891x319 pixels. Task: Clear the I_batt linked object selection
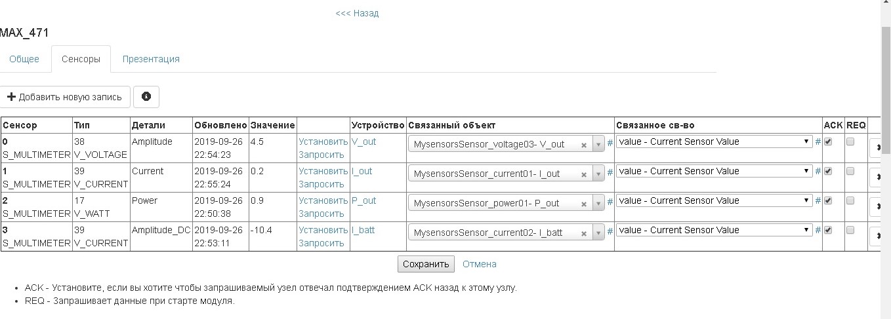pyautogui.click(x=583, y=233)
